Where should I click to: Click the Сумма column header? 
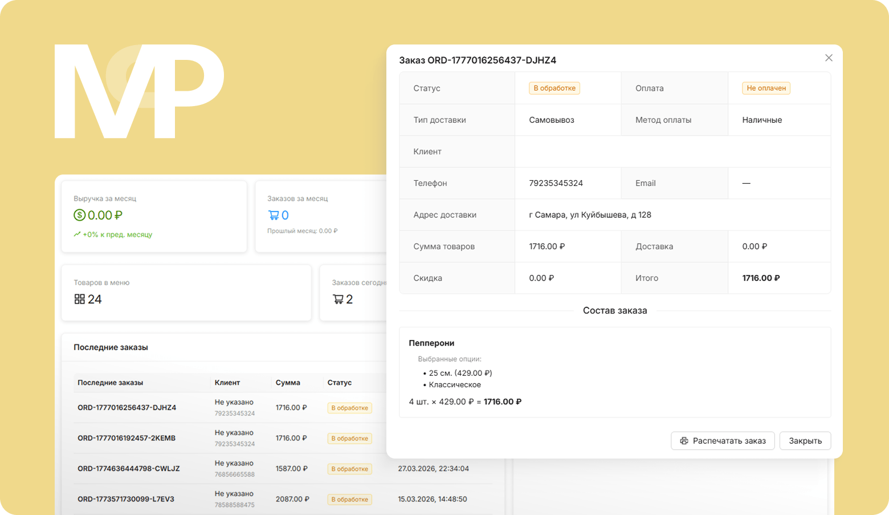tap(288, 383)
